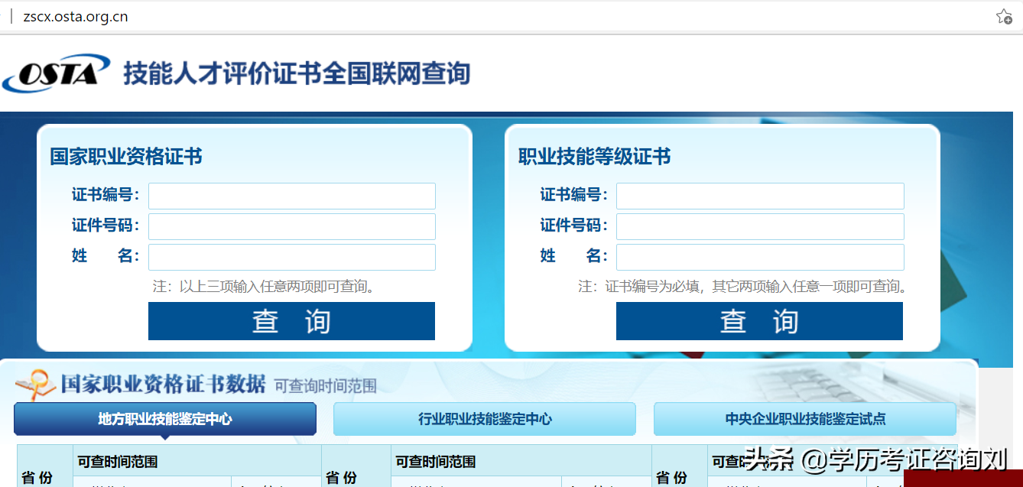
Task: Click the leftmost 可查时间范围 table header
Action: click(117, 461)
